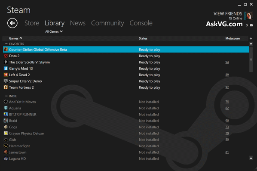Switch to the Library tab
The image size is (257, 171).
tap(55, 23)
